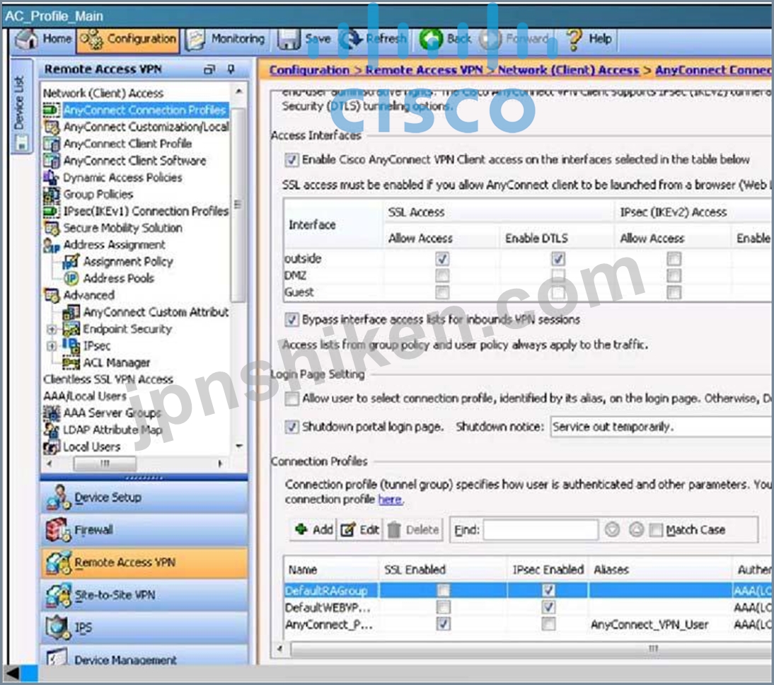
Task: Open the Configuration view icon
Action: coord(91,38)
